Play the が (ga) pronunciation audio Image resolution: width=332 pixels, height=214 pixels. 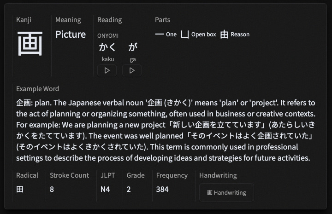click(132, 70)
